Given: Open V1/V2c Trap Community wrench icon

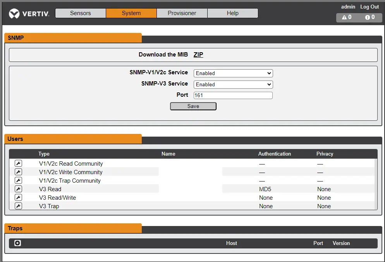Looking at the screenshot, I should [18, 181].
